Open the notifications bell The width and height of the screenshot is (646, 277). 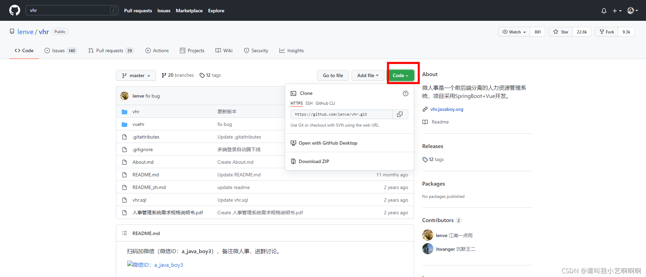(x=604, y=11)
